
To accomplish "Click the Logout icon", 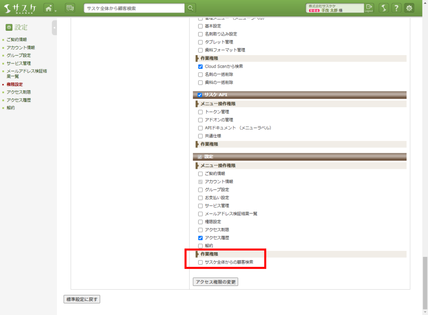I will pos(369,8).
